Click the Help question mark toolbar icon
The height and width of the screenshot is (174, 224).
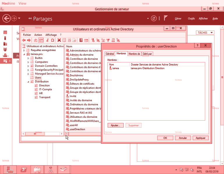coord(81,40)
